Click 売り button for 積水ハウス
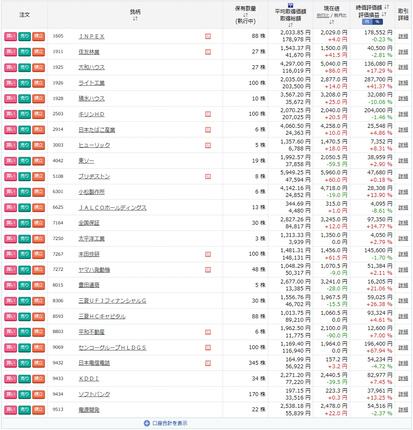The height and width of the screenshot is (430, 413). coord(24,99)
